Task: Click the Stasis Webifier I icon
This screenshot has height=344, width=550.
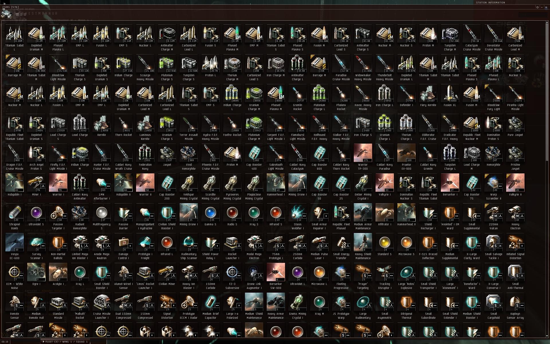Action: [298, 212]
